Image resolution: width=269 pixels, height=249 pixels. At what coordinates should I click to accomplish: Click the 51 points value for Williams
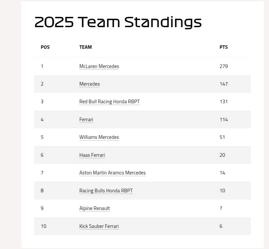[222, 137]
